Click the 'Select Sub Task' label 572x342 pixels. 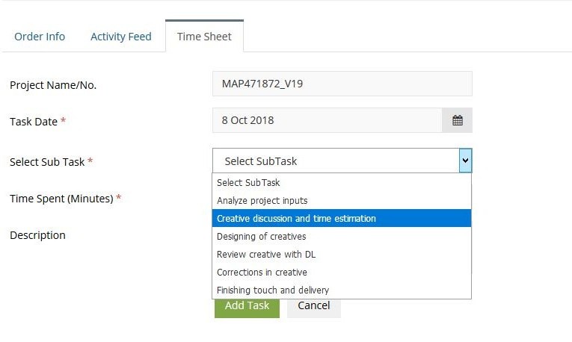click(x=47, y=162)
